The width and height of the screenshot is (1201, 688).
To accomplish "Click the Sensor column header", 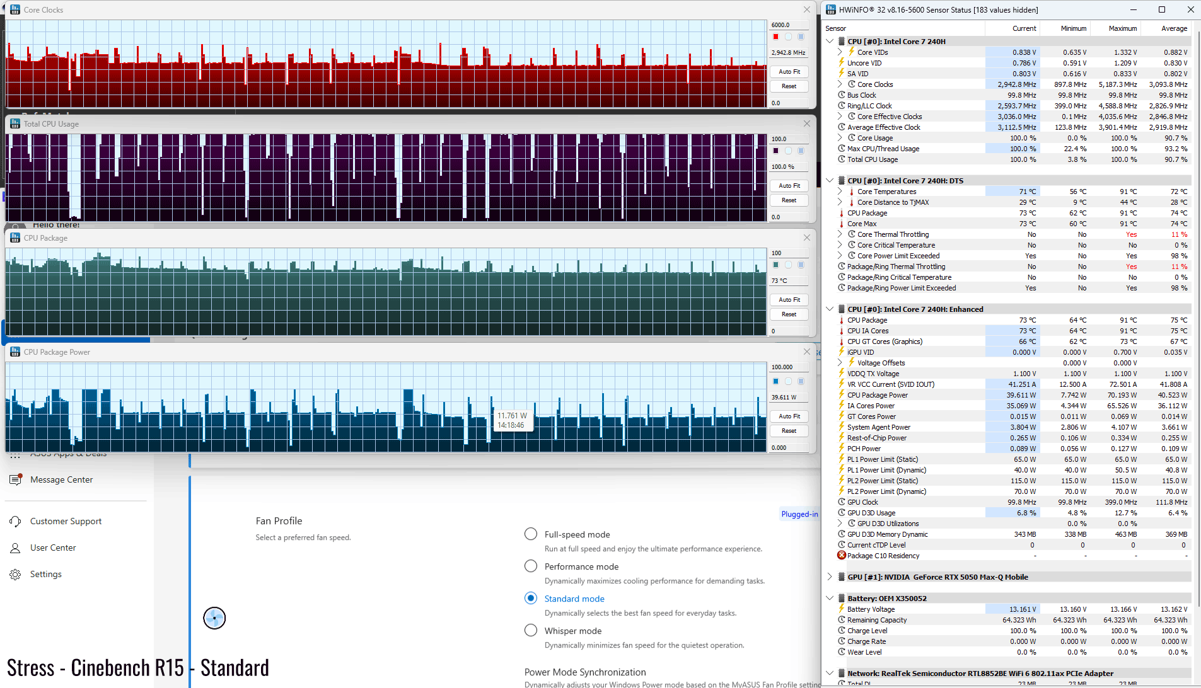I will point(903,28).
